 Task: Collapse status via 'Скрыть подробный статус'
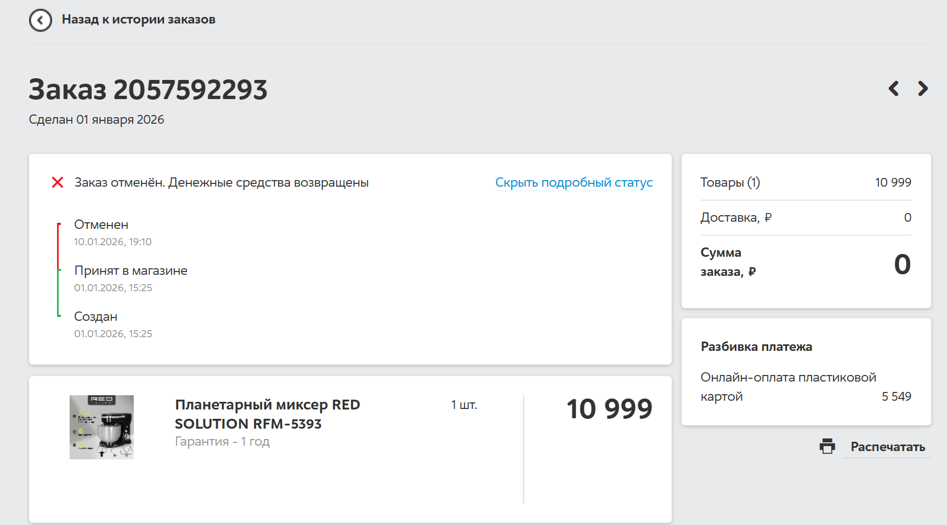coord(574,183)
